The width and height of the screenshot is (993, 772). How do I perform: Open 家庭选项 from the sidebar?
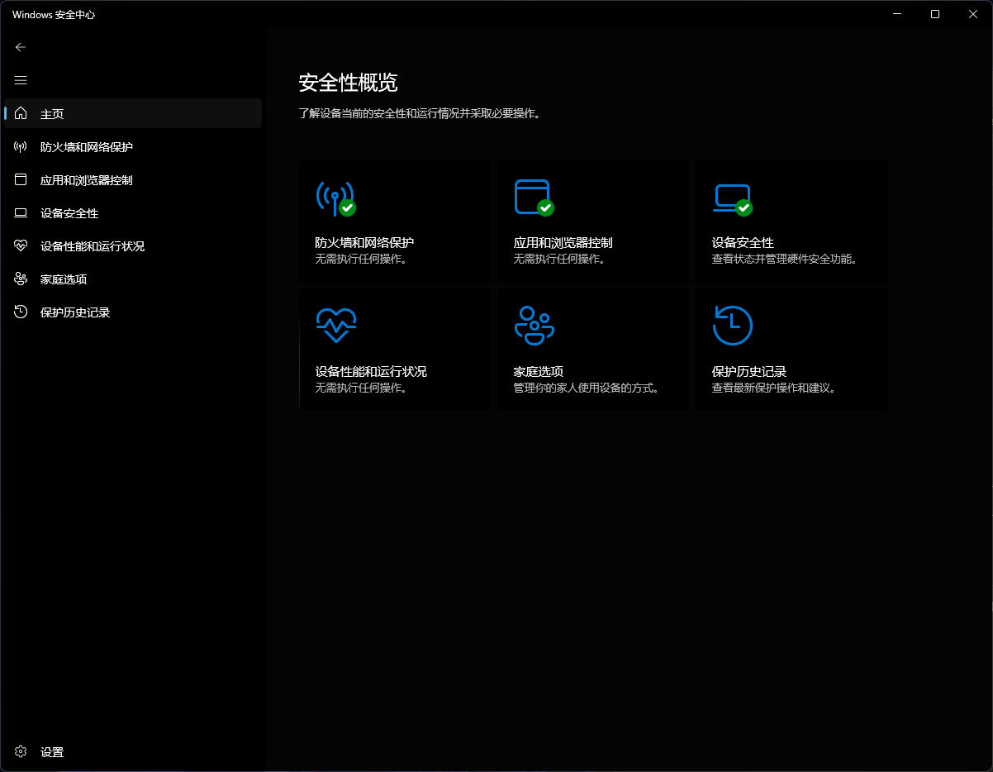(133, 279)
